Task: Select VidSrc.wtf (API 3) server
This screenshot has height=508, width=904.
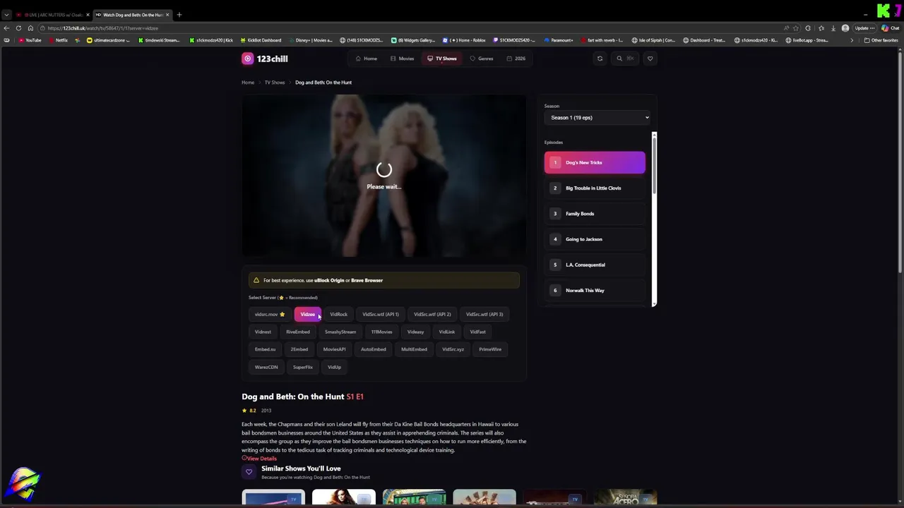Action: pos(484,315)
